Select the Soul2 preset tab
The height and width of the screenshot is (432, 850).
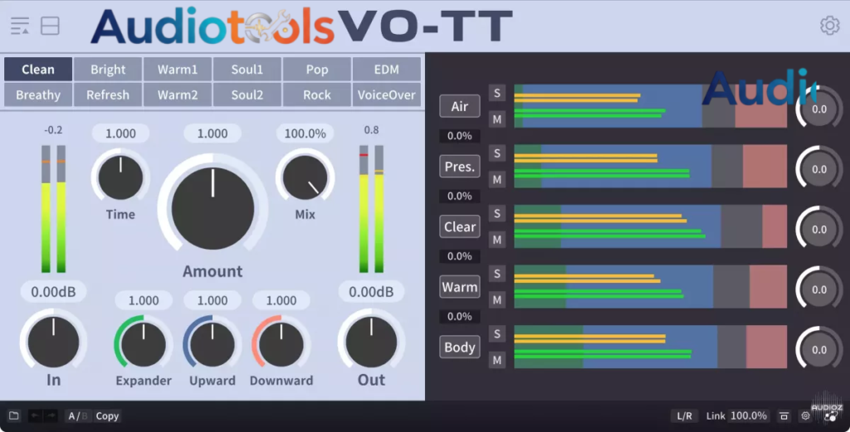(247, 95)
